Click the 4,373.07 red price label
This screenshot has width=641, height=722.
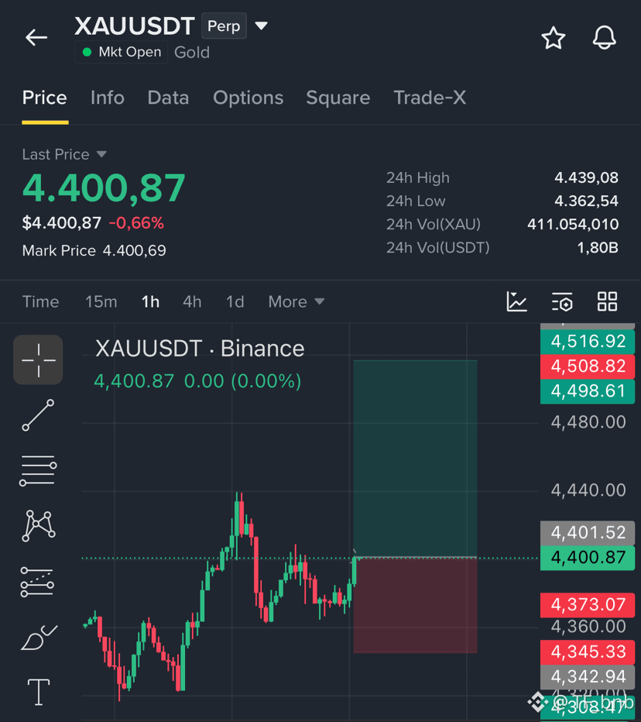[x=588, y=604]
